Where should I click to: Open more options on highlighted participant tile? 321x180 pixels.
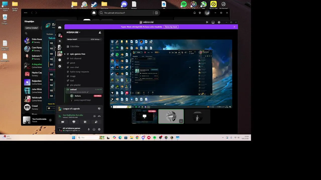[x=181, y=121]
